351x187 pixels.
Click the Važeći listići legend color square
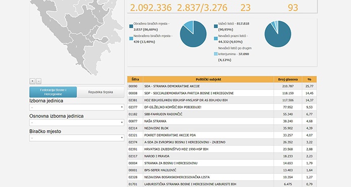tap(216, 26)
